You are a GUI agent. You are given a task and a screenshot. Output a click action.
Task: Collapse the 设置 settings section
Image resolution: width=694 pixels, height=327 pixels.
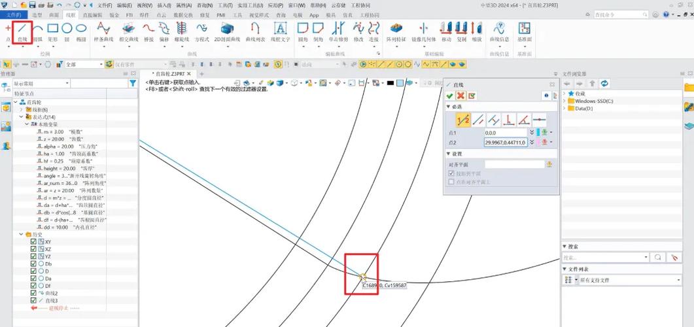coord(448,154)
